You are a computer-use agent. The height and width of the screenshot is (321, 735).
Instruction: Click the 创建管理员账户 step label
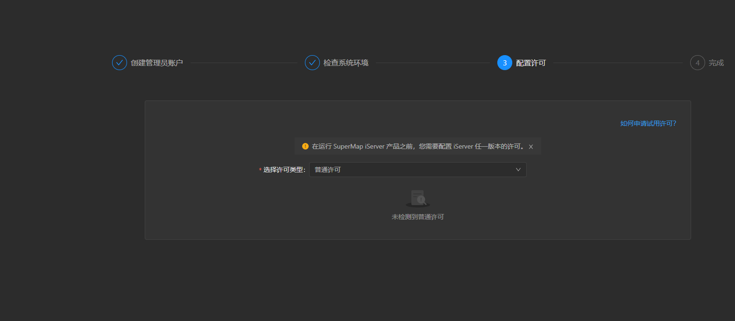coord(157,63)
